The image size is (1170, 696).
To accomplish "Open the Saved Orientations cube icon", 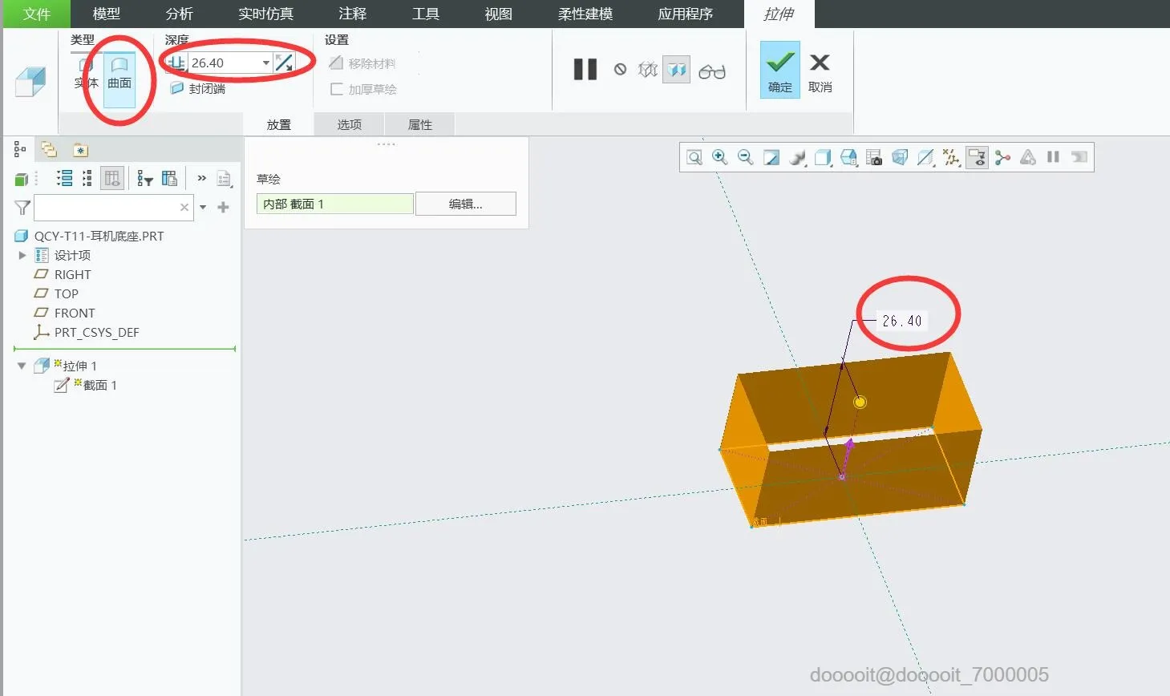I will click(x=823, y=157).
